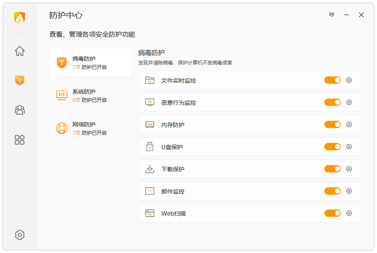Open settings for Web扫描

[x=349, y=213]
